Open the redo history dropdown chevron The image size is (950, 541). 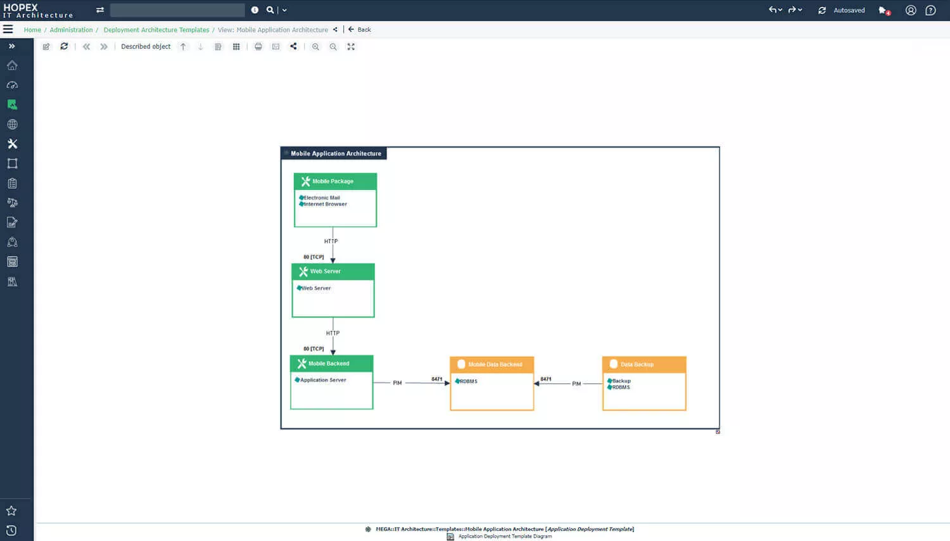[800, 10]
